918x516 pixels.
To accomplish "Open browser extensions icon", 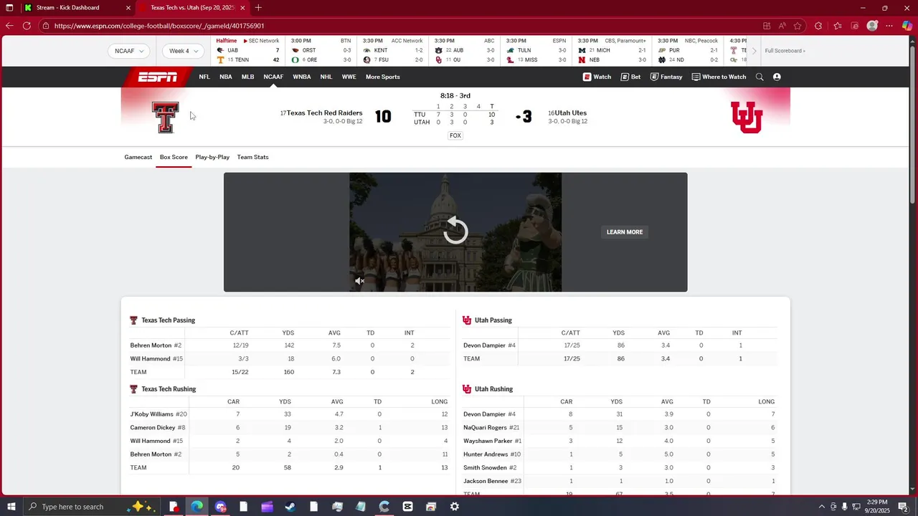I will (x=818, y=26).
